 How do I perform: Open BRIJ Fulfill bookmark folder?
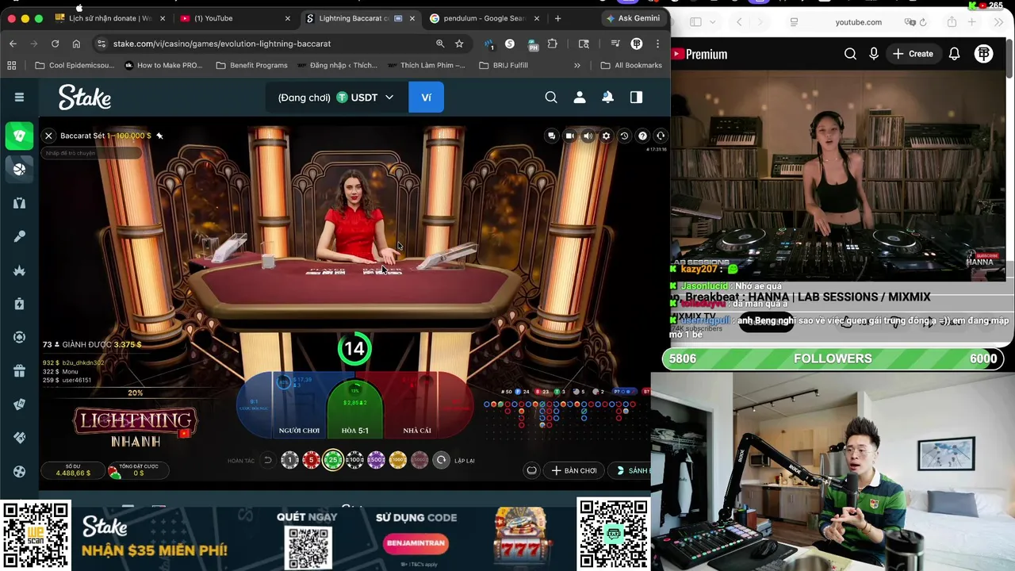point(504,65)
